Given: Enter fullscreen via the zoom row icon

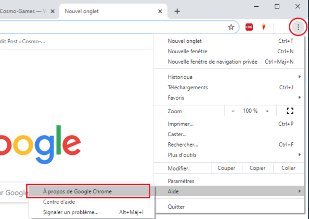Looking at the screenshot, I should 290,111.
